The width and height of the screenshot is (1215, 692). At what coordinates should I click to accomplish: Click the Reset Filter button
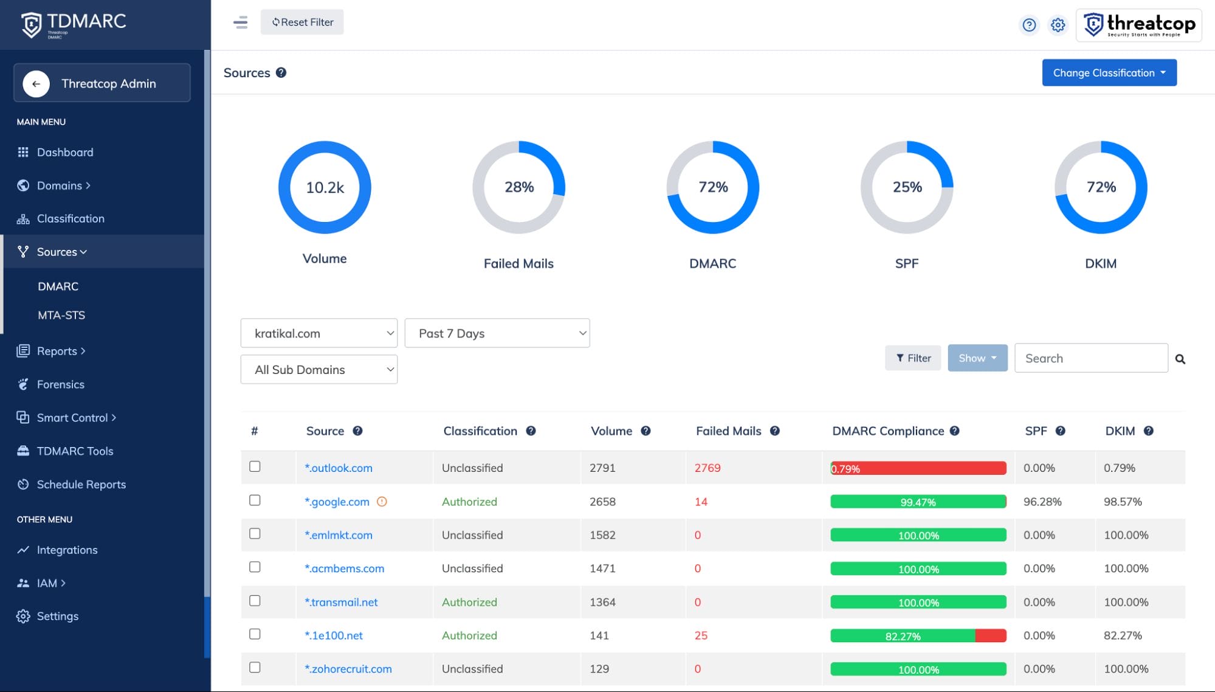click(x=302, y=22)
